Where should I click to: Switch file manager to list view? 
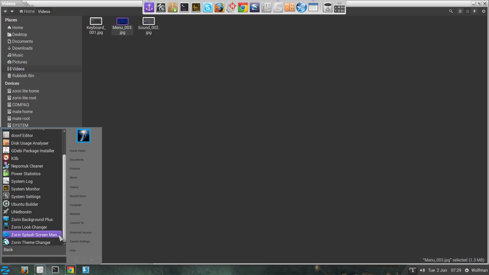tap(460, 11)
